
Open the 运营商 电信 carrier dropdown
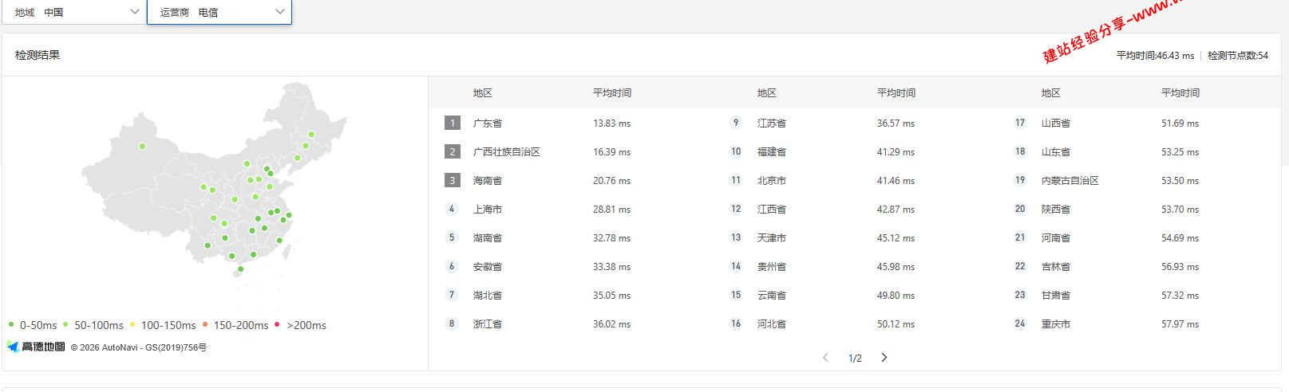[x=219, y=12]
